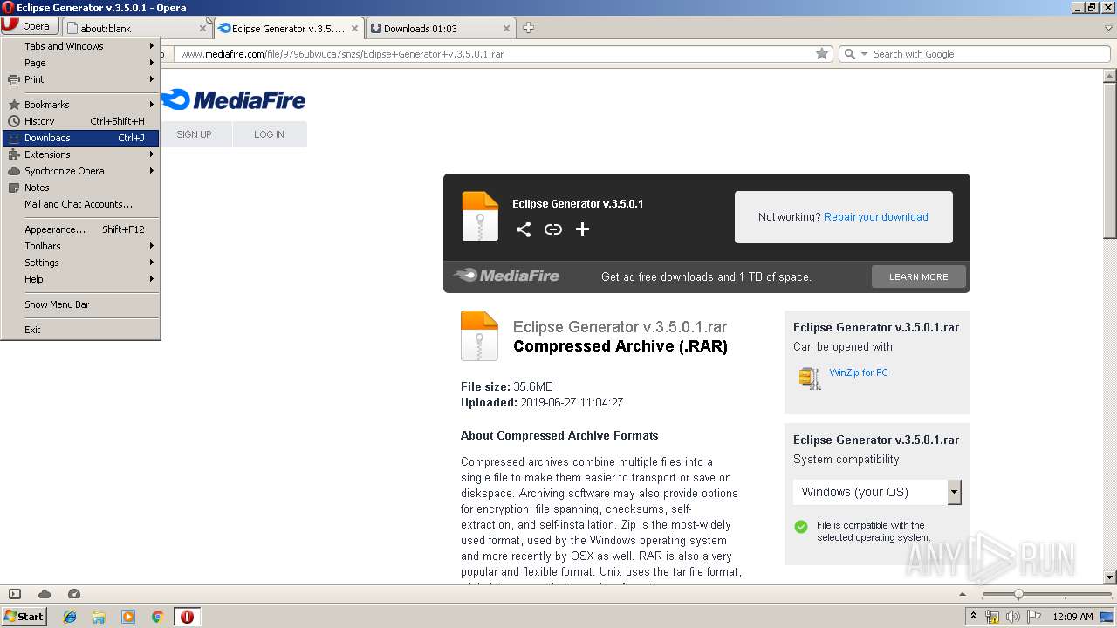The height and width of the screenshot is (628, 1117).
Task: Click the Action Center flag tray icon
Action: pos(1034,617)
